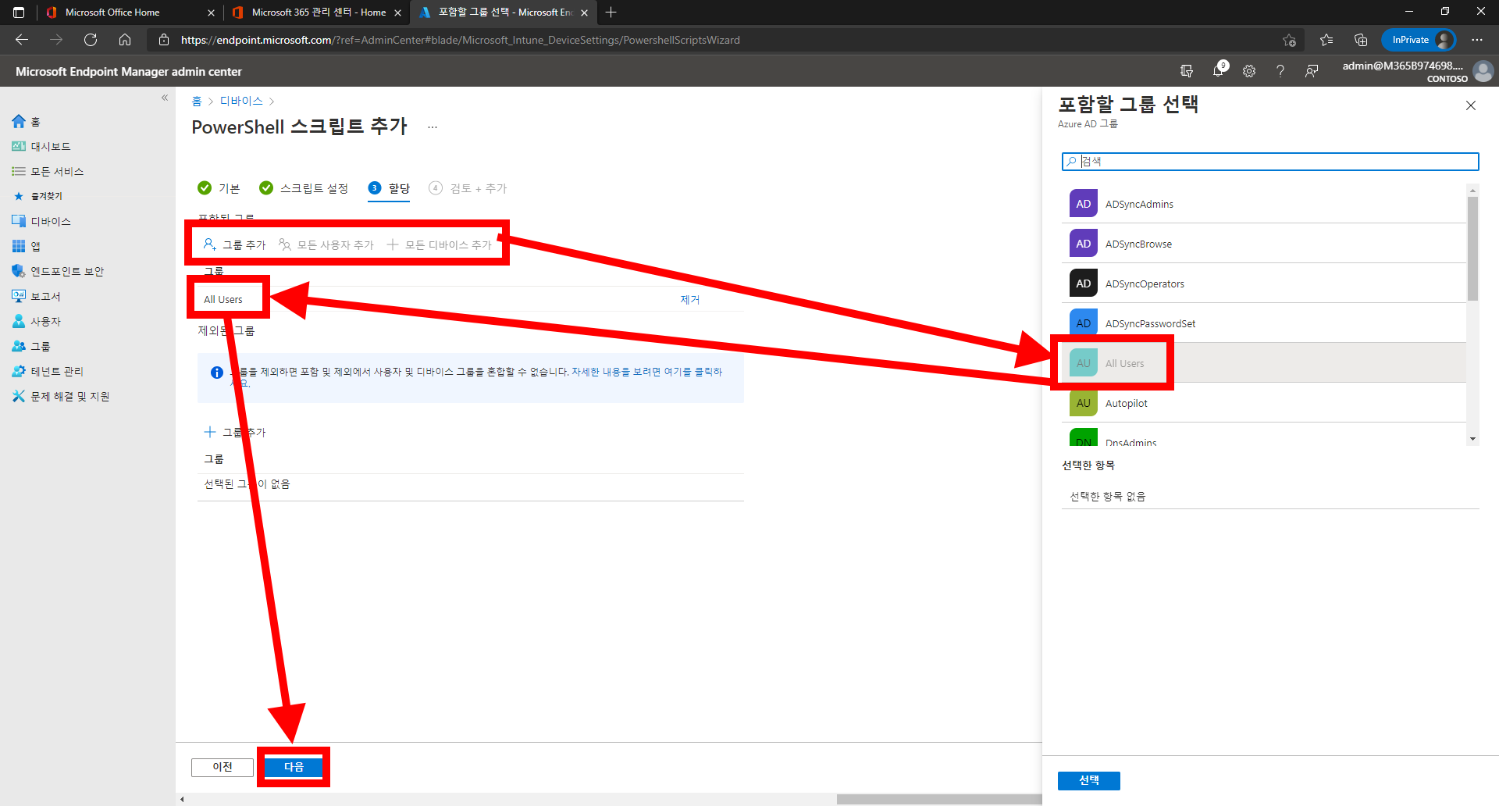Click 디바이스 breadcrumb link
The image size is (1499, 806).
241,102
